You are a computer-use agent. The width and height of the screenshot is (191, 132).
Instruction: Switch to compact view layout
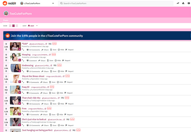click(17, 26)
